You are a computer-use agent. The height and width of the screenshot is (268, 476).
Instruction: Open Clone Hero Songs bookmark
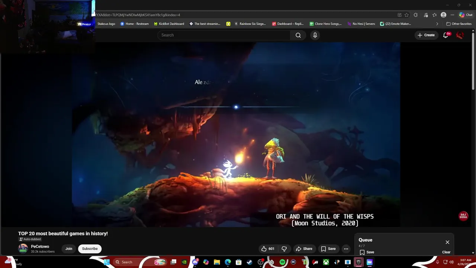click(325, 24)
